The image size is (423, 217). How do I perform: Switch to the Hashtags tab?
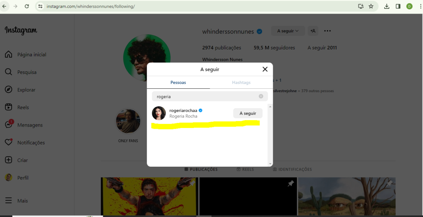point(241,83)
